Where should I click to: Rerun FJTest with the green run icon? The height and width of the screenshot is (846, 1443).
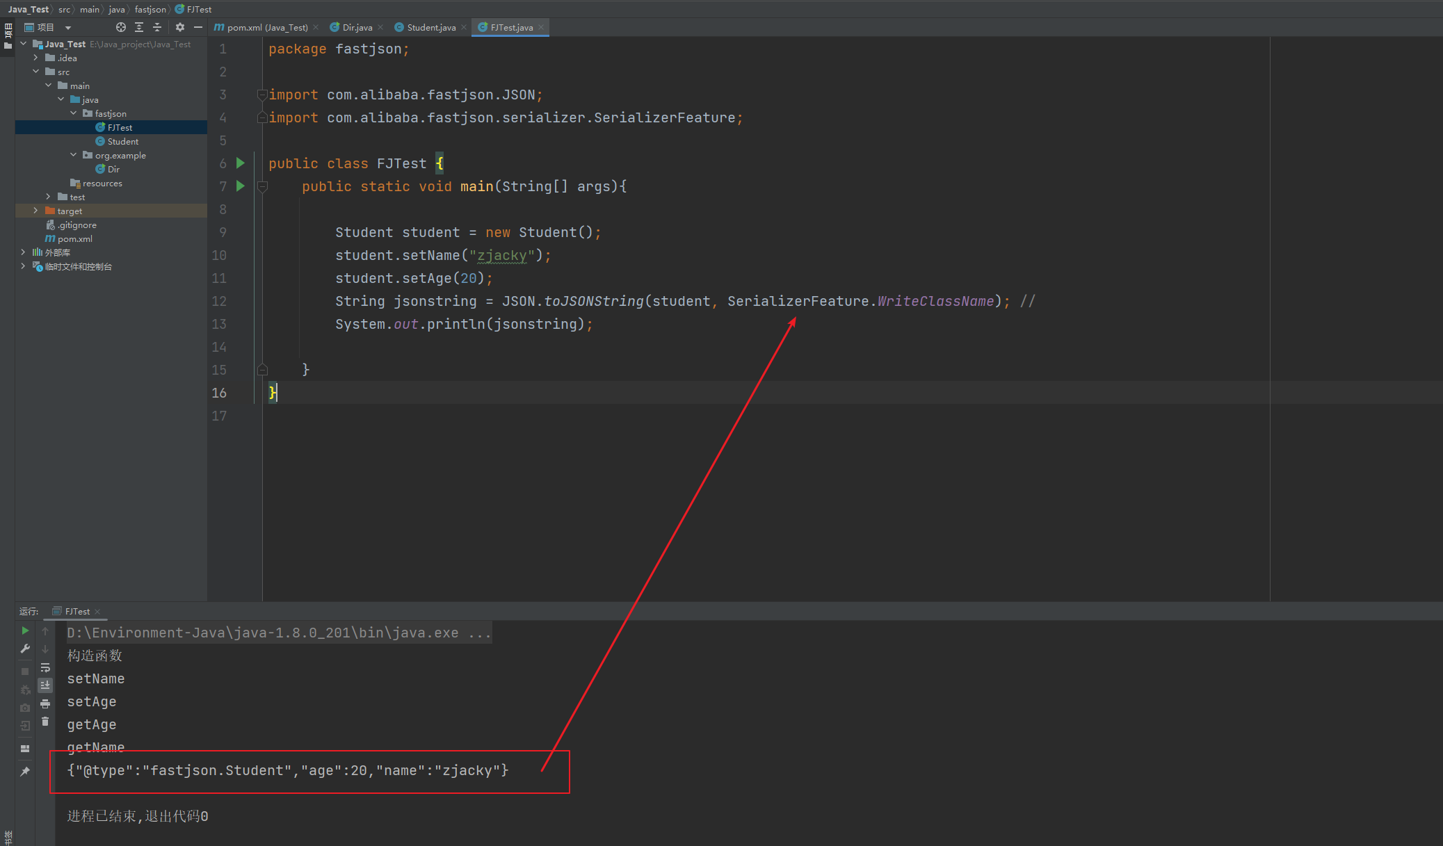[25, 631]
